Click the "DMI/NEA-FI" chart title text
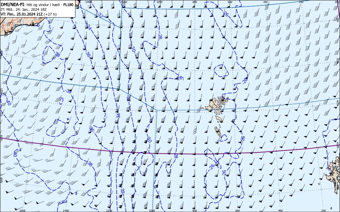 [13, 5]
